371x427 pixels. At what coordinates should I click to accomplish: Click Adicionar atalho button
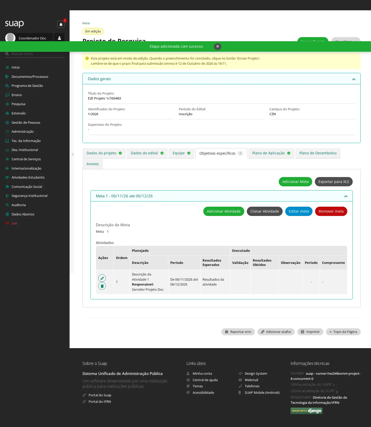pos(276,332)
